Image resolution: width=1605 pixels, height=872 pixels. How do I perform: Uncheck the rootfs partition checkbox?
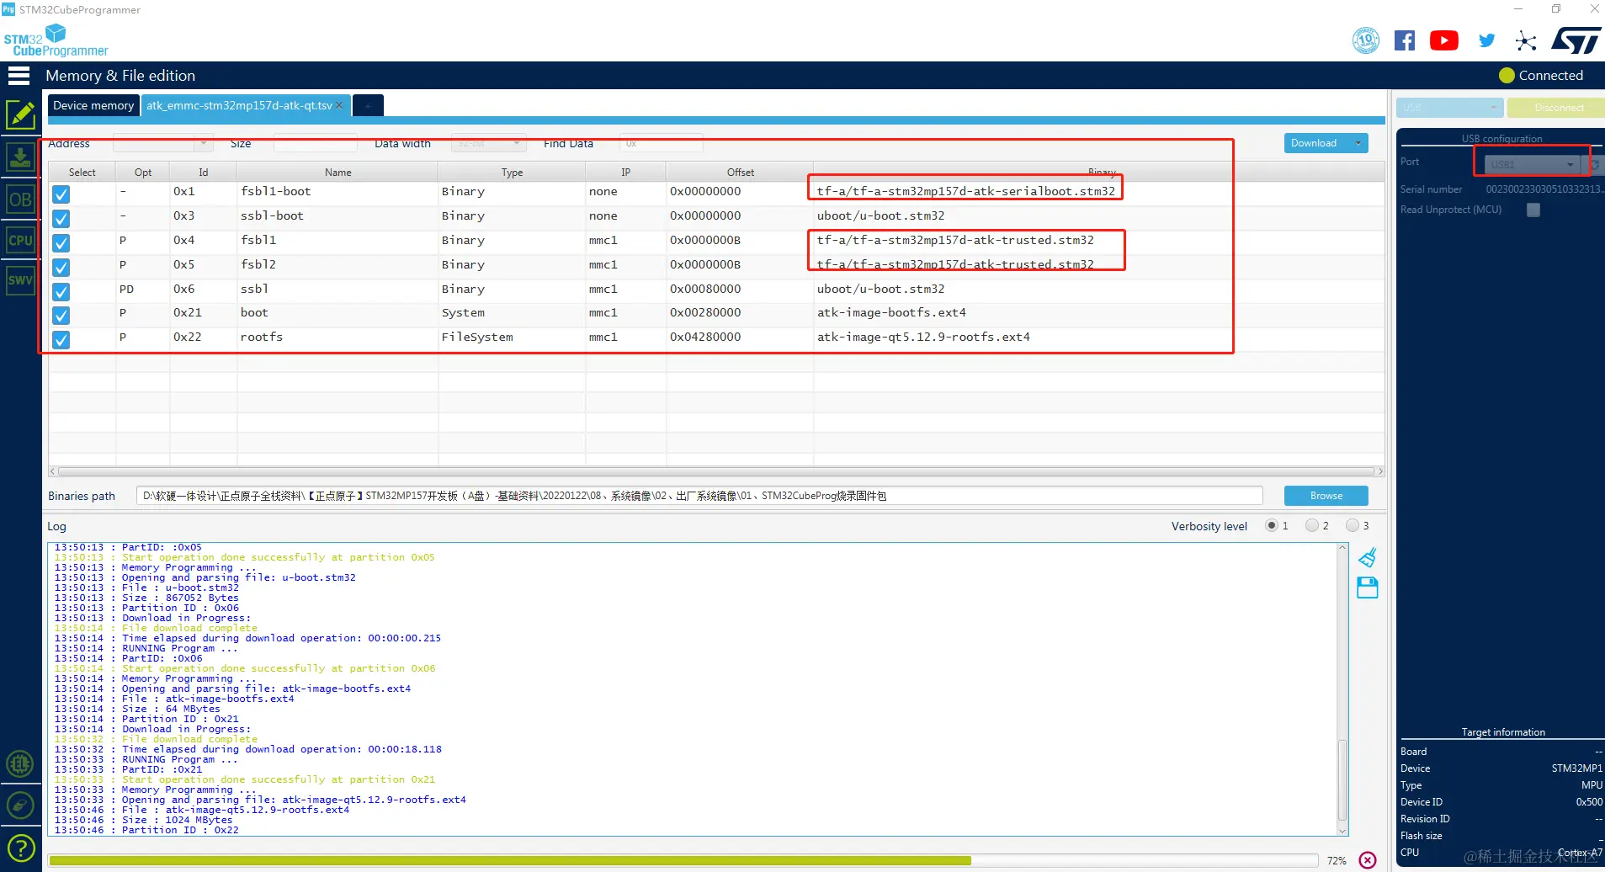tap(61, 340)
